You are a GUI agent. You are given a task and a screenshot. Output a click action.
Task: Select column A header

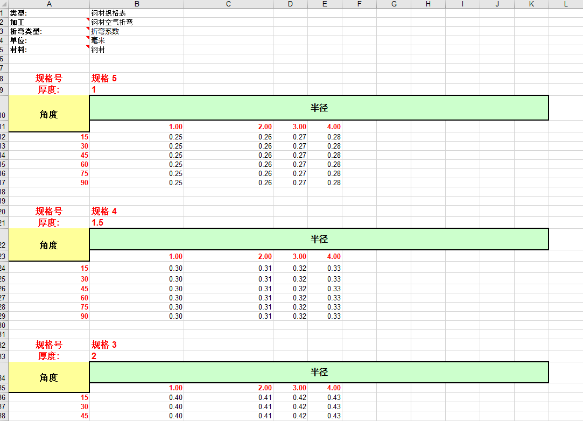[x=49, y=4]
